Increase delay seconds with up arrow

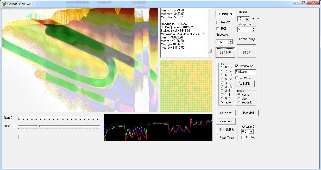coord(253,28)
